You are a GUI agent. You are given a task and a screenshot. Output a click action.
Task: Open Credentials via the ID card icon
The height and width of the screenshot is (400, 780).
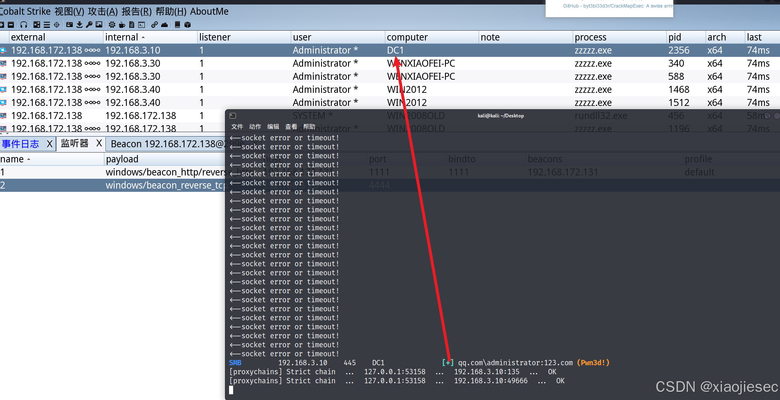pos(70,25)
